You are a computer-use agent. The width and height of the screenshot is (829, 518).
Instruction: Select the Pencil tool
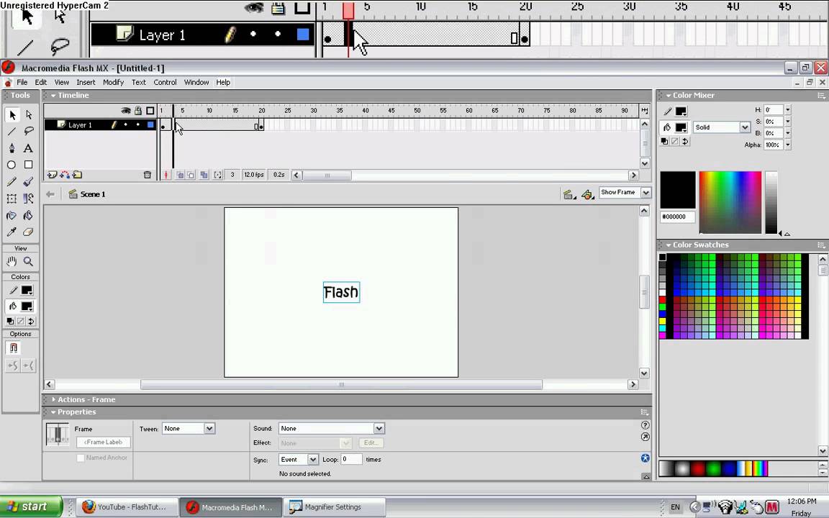coord(12,182)
